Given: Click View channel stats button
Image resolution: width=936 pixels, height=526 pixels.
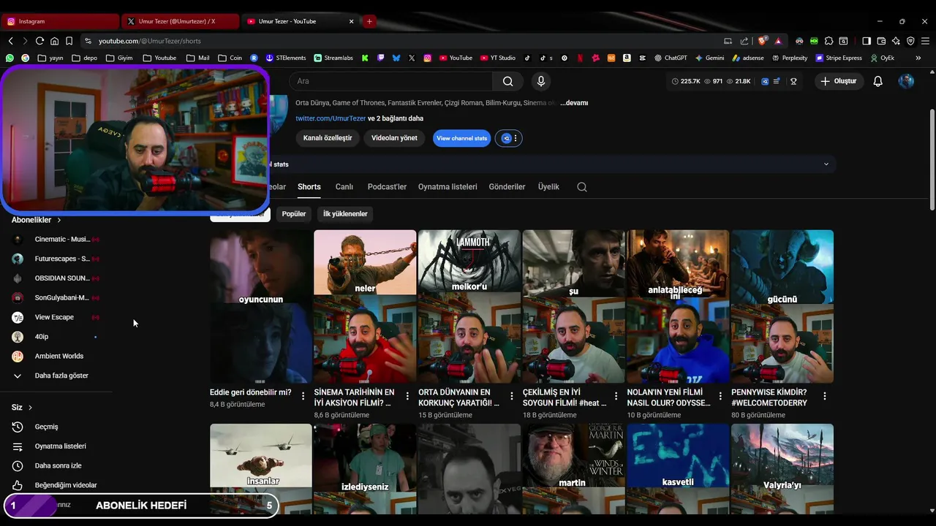Looking at the screenshot, I should 461,138.
